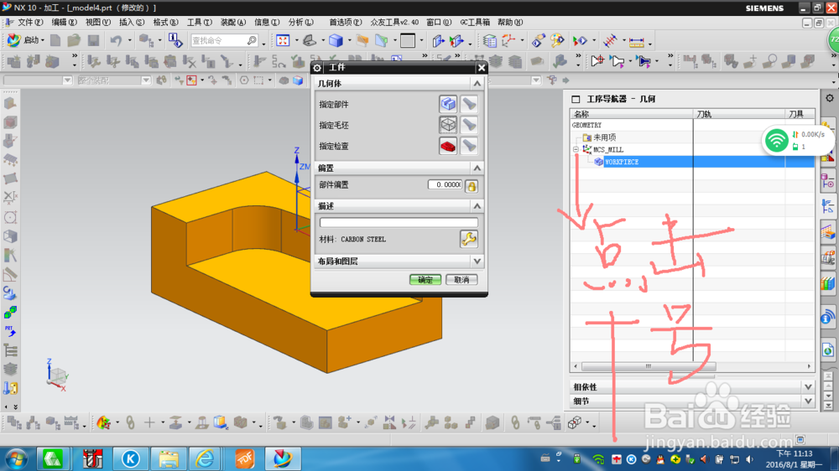Open the 文件(F) menu
Screen dimensions: 839x471
[30, 22]
